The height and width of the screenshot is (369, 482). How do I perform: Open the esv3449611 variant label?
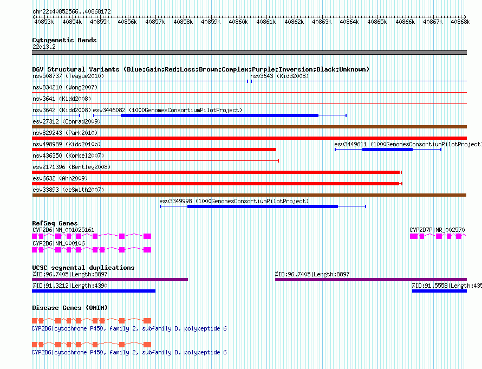(x=408, y=144)
